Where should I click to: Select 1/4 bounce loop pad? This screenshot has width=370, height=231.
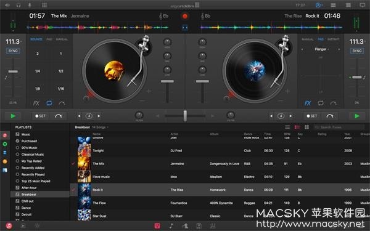click(x=38, y=71)
